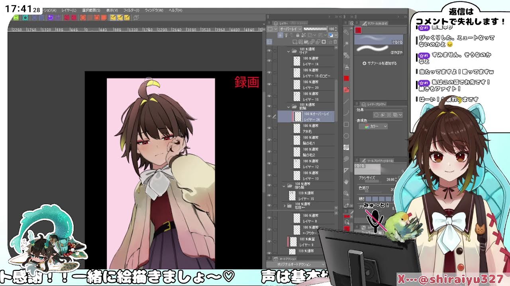Click the lock layer icon
The height and width of the screenshot is (286, 510).
pos(298,35)
